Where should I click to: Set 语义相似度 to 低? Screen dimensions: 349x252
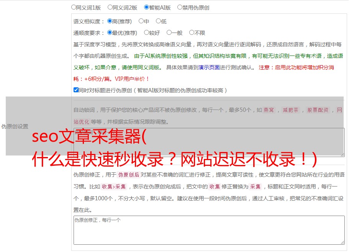coord(158,21)
